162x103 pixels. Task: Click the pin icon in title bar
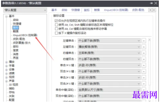click(x=151, y=3)
